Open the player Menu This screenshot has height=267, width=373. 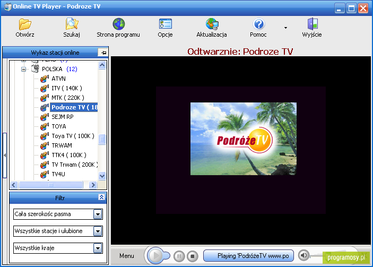click(x=127, y=256)
